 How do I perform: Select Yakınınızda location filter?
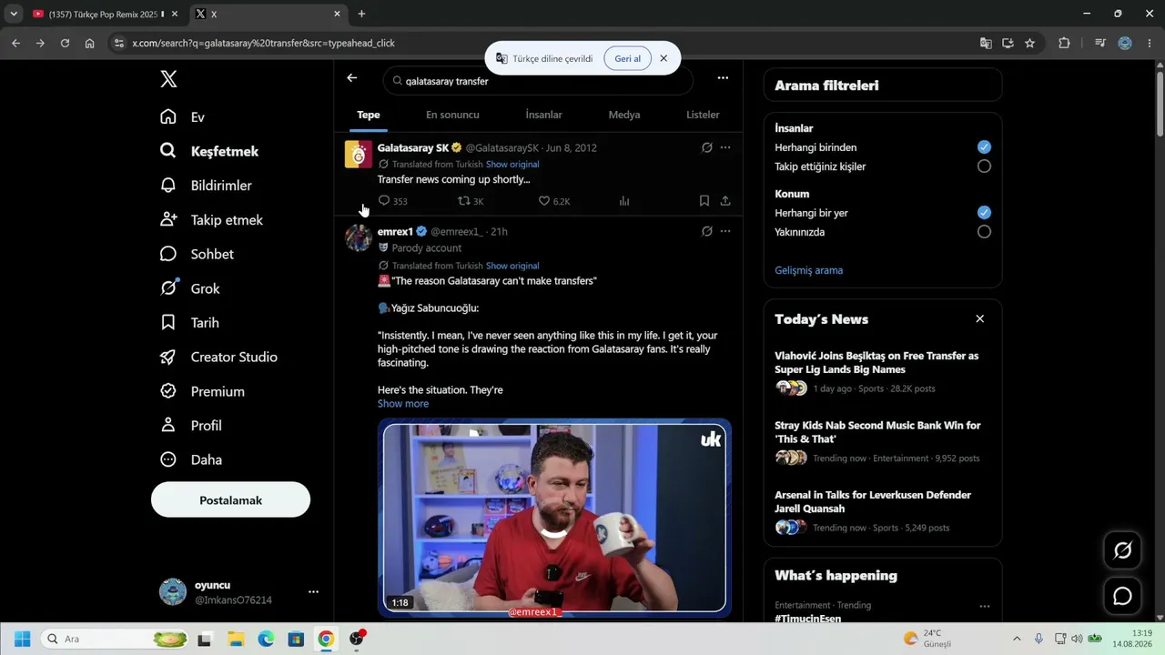(x=984, y=232)
